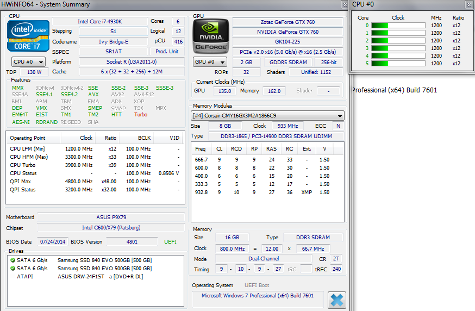This screenshot has height=311, width=475.
Task: Click Core 5 clock bar
Action: (398, 64)
